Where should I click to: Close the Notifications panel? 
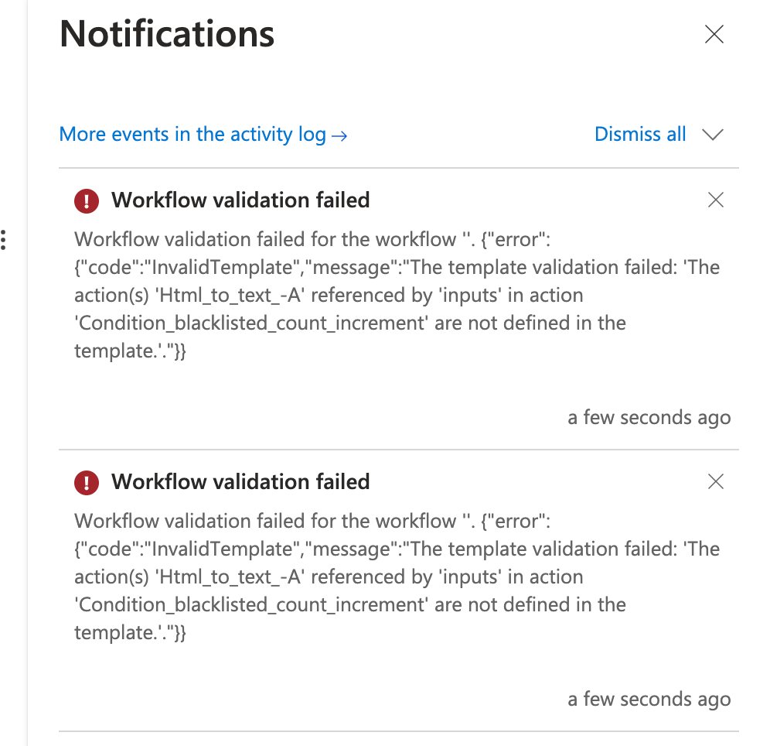(714, 34)
